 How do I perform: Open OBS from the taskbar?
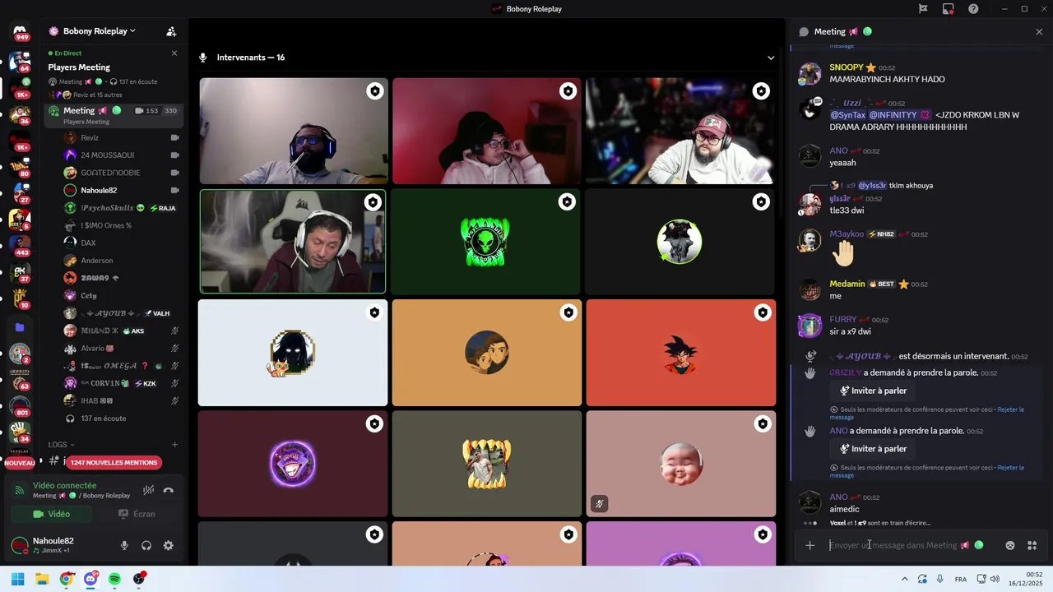click(139, 579)
